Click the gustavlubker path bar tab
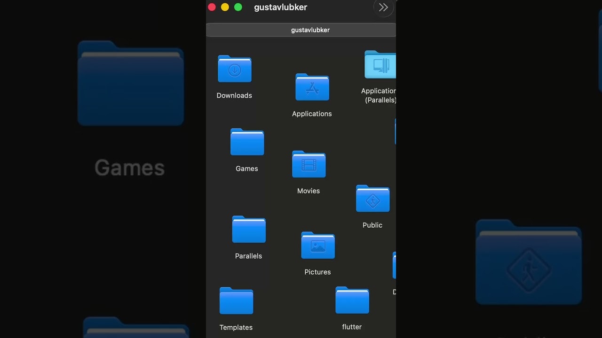This screenshot has height=338, width=602. [x=301, y=30]
